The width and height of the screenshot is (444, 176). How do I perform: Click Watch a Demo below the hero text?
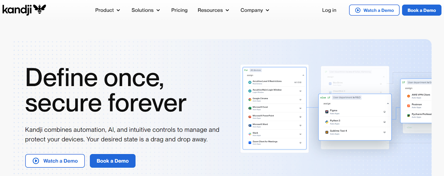coord(55,161)
